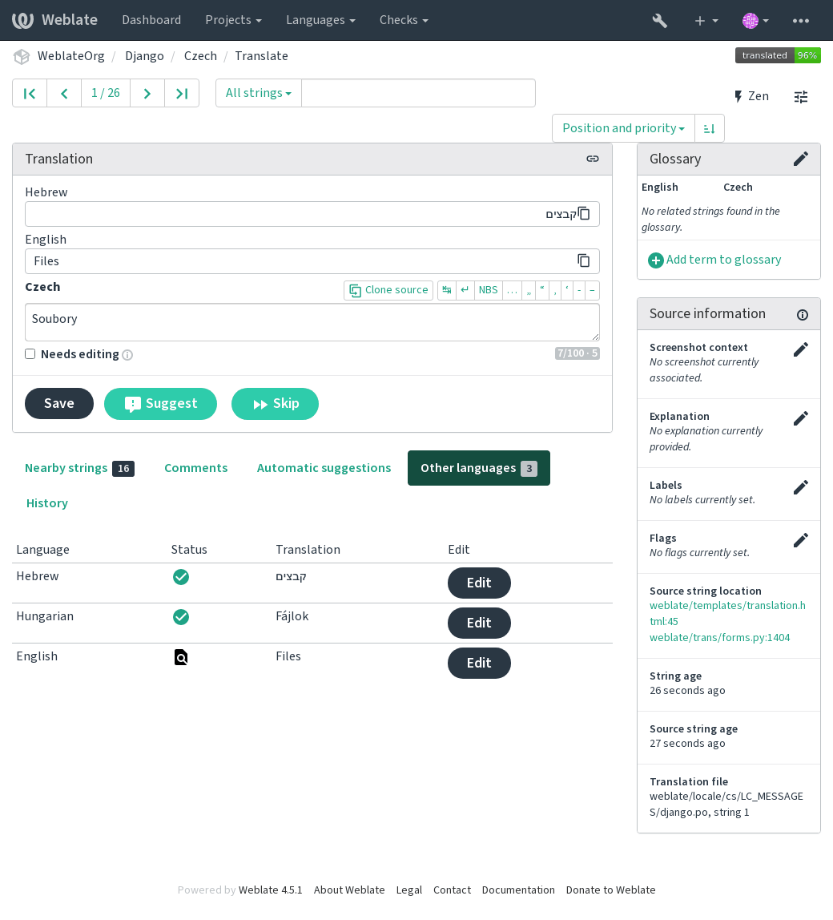The image size is (833, 920).
Task: Insert en dash character
Action: [593, 290]
